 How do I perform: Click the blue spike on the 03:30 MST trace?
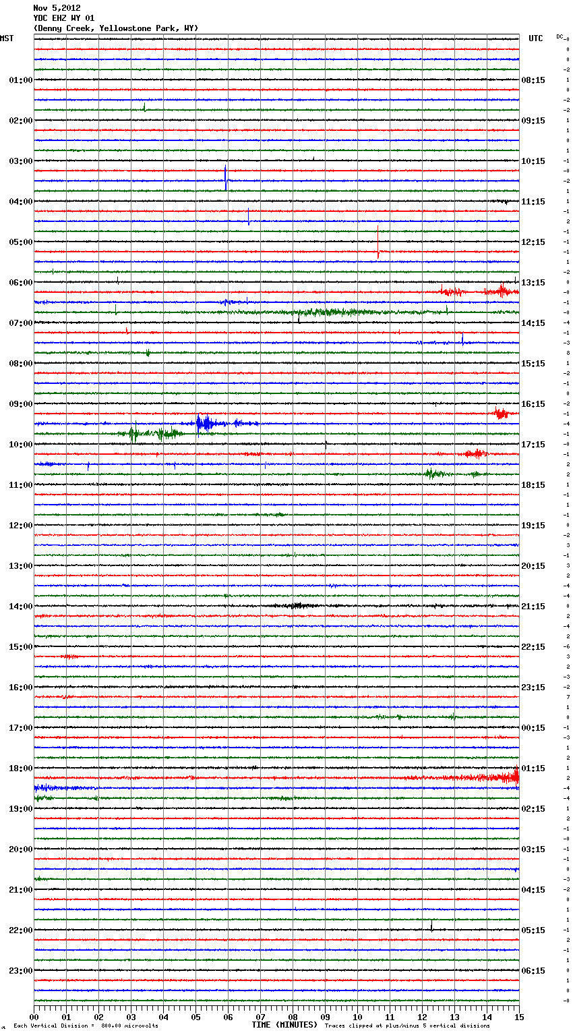[x=226, y=179]
